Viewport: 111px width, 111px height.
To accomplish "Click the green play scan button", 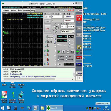I will pos(59,52).
